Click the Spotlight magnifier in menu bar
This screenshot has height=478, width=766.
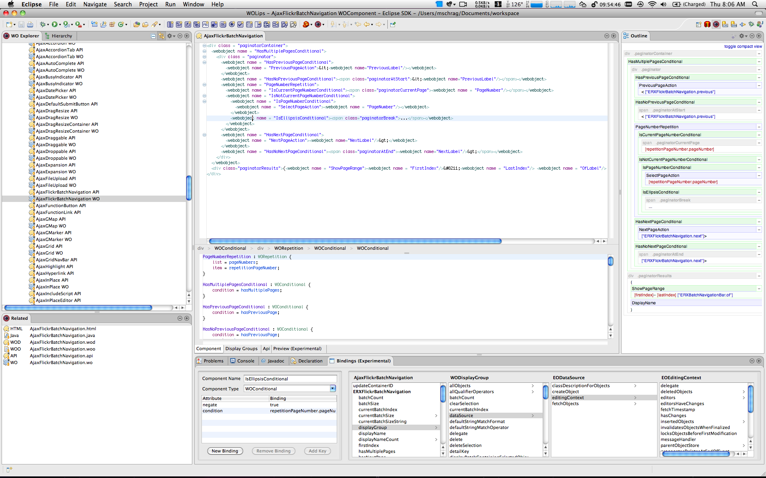tap(755, 4)
